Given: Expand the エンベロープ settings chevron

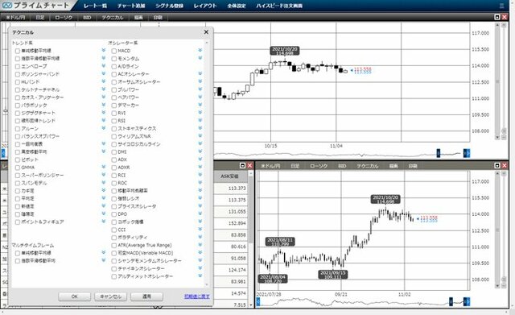Looking at the screenshot, I should (x=104, y=66).
